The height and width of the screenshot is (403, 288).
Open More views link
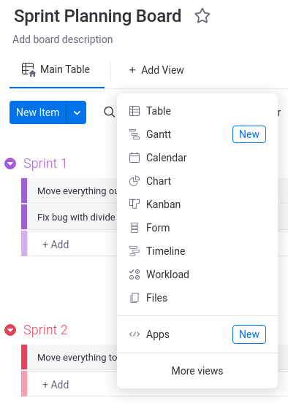tap(197, 371)
